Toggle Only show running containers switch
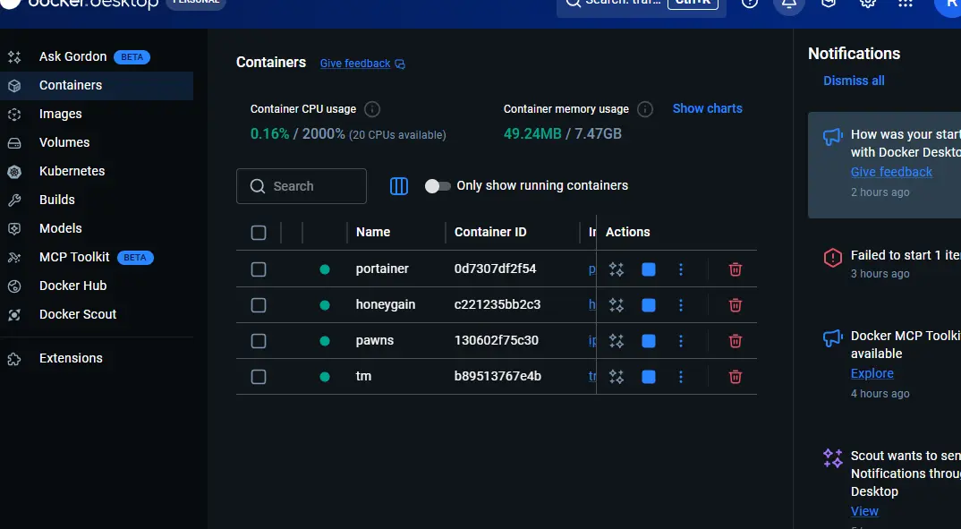The image size is (961, 529). coord(438,186)
